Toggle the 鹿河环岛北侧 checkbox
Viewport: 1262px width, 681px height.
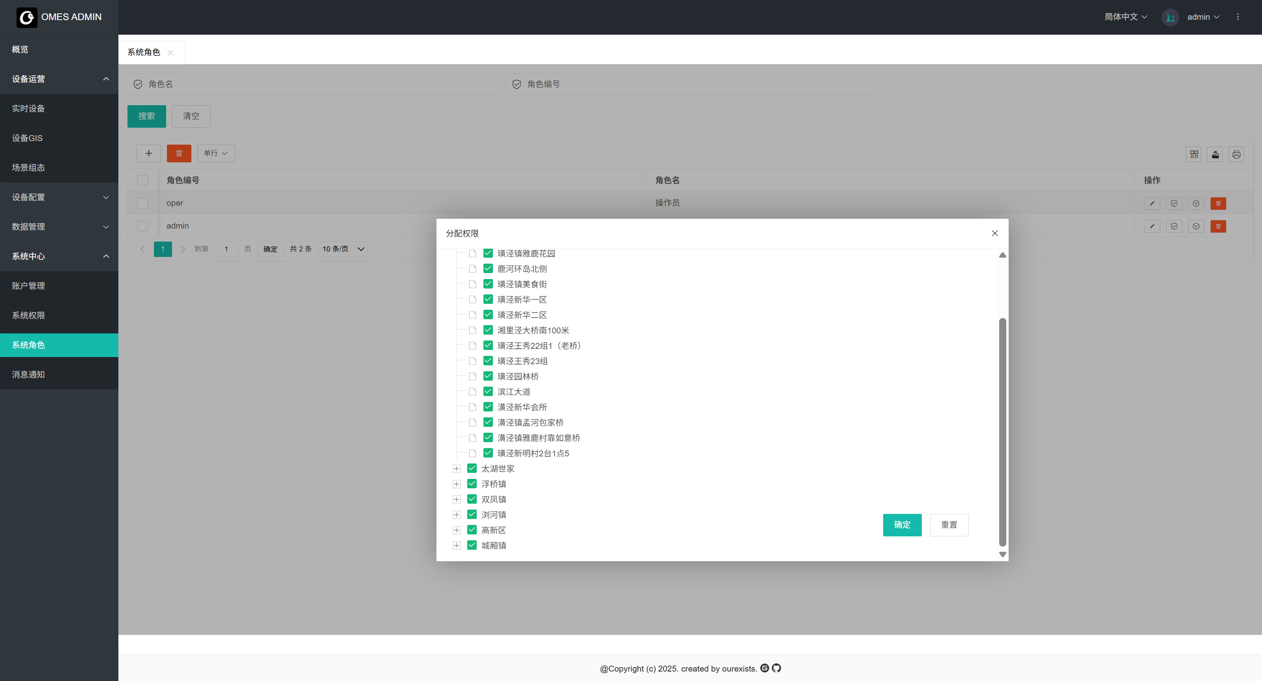pos(488,269)
